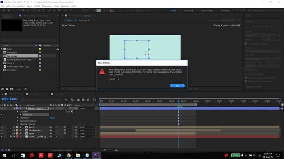284x159 pixels.
Task: Toggle Draft 3D in timeline
Action: point(72,100)
